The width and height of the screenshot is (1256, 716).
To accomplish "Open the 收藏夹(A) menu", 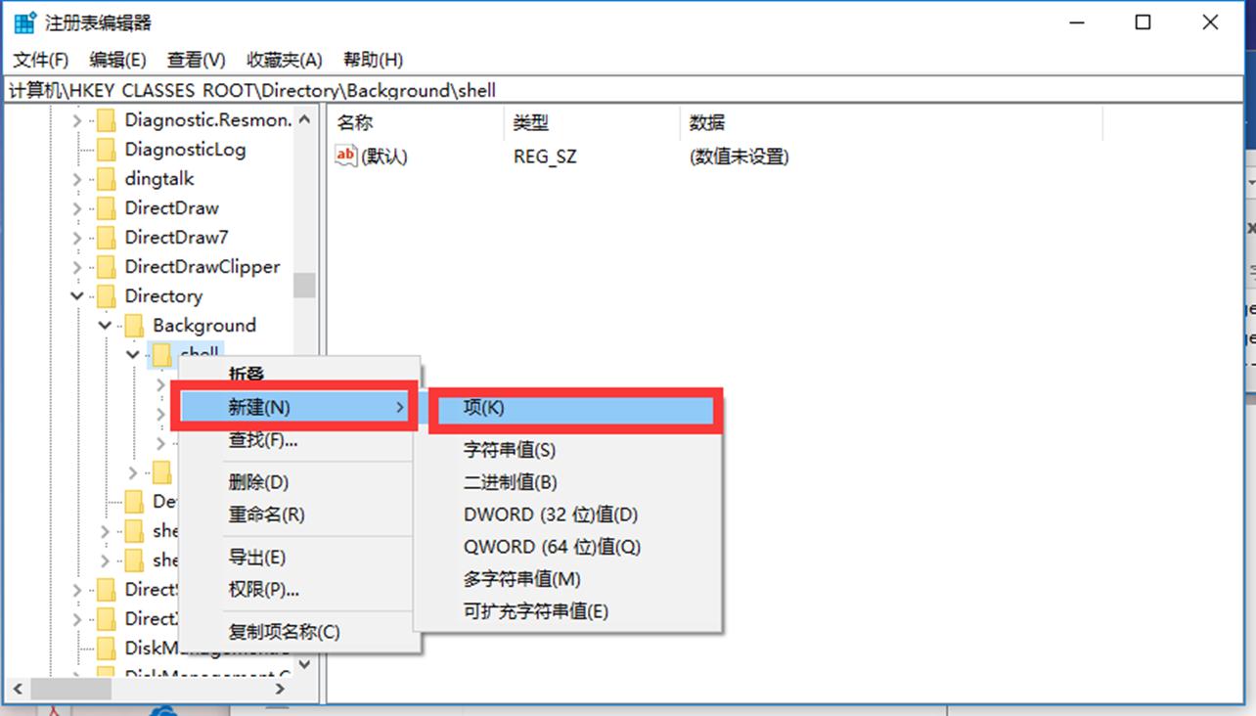I will 283,60.
